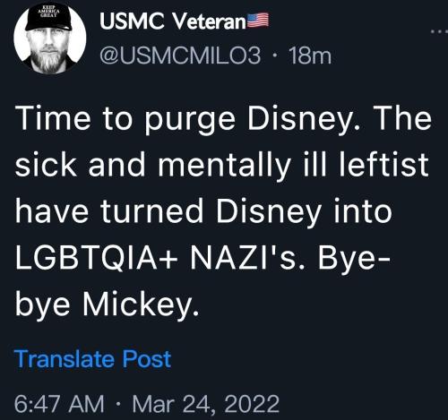Open the 6:47 AM post time

tap(59, 404)
